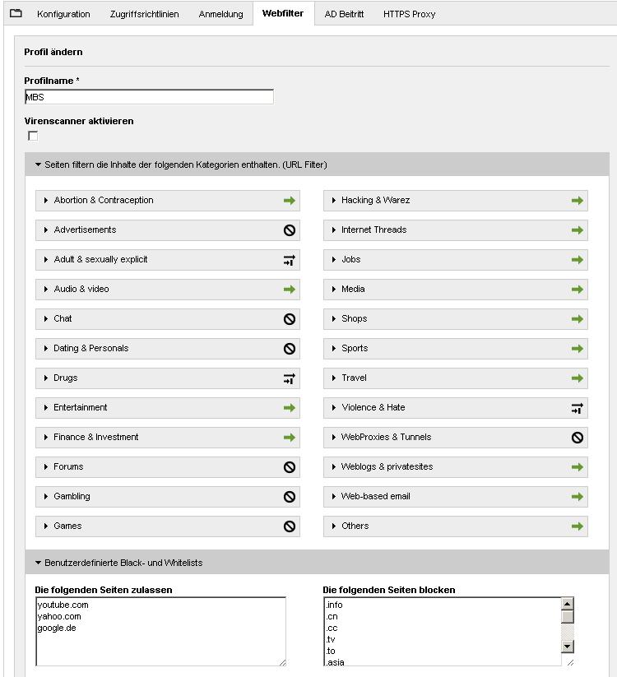Click the folder icon left of Konfiguration
This screenshot has width=617, height=677.
click(16, 13)
